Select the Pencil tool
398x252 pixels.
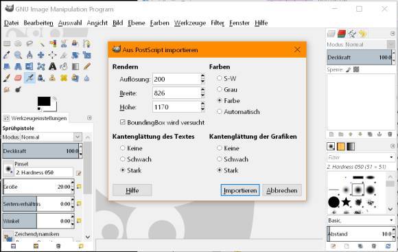(x=87, y=67)
